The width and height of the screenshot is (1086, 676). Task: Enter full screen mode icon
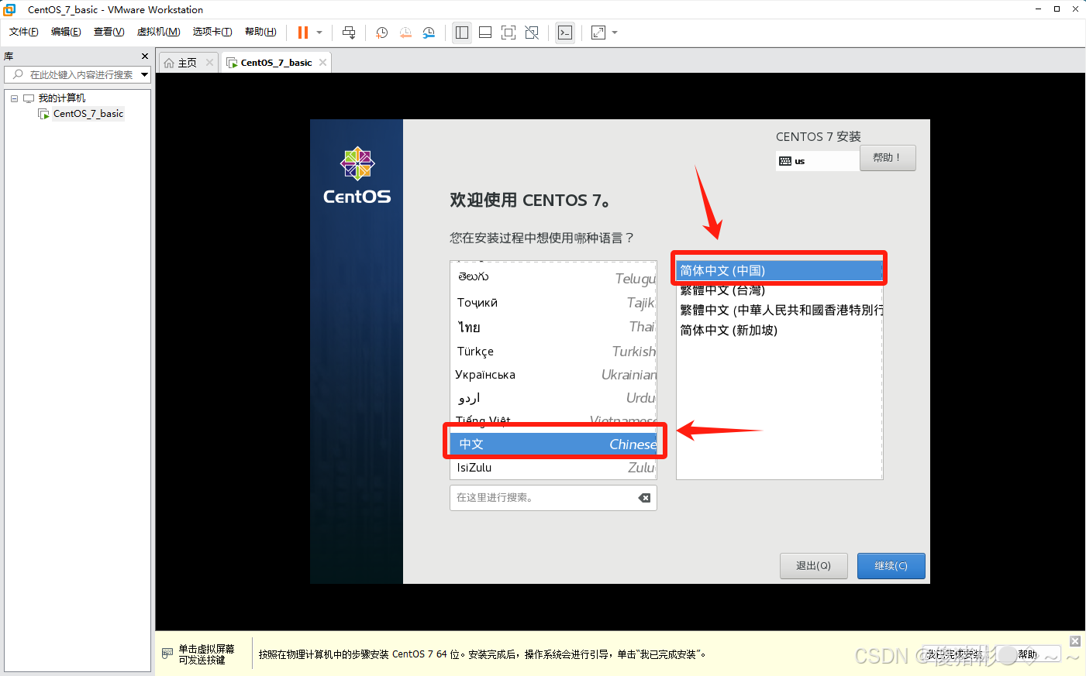[x=509, y=33]
